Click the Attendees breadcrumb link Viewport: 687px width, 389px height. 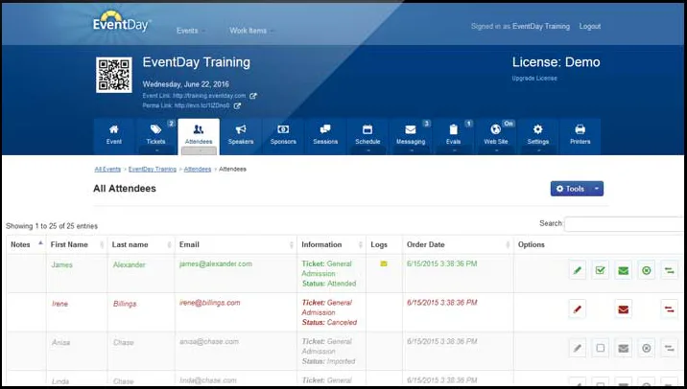click(197, 170)
